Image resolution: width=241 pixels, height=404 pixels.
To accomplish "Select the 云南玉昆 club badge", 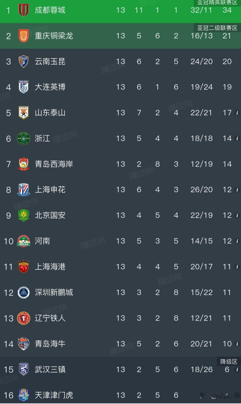I will 23,61.
